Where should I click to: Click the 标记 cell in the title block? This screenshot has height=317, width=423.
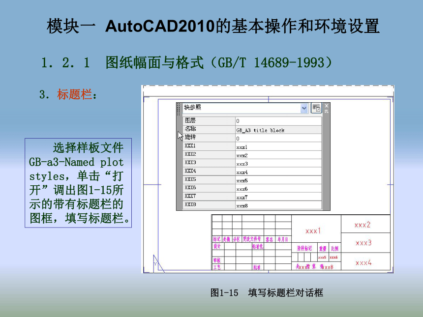[216, 239]
